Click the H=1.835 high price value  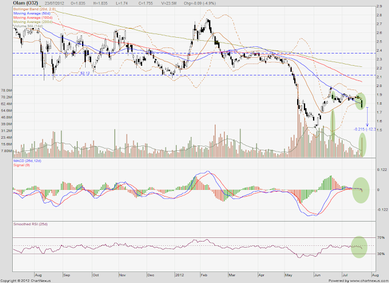(101, 4)
